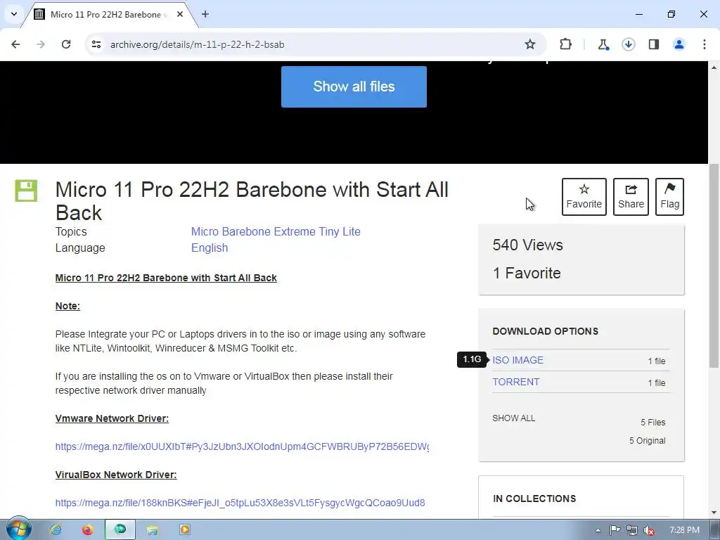Select the Micro 11 Pro 22H2 Barebone tab
The width and height of the screenshot is (720, 540).
click(x=105, y=14)
